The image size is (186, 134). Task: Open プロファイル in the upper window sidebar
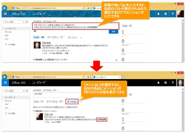pyautogui.click(x=9, y=32)
